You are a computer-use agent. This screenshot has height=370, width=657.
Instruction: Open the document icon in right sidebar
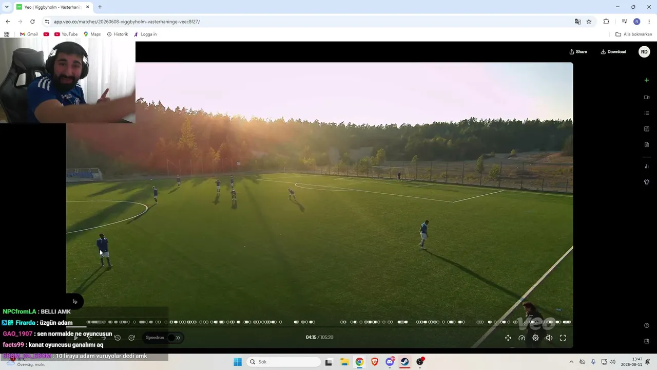(647, 145)
